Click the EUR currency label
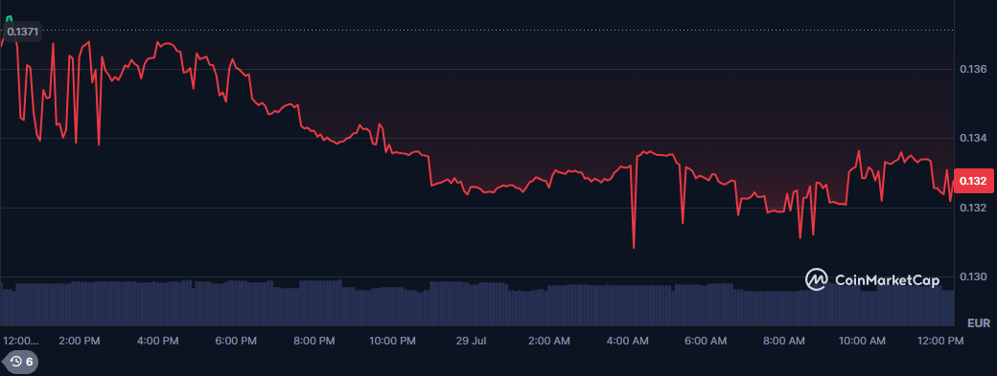Screen dimensions: 997x376 pyautogui.click(x=979, y=323)
